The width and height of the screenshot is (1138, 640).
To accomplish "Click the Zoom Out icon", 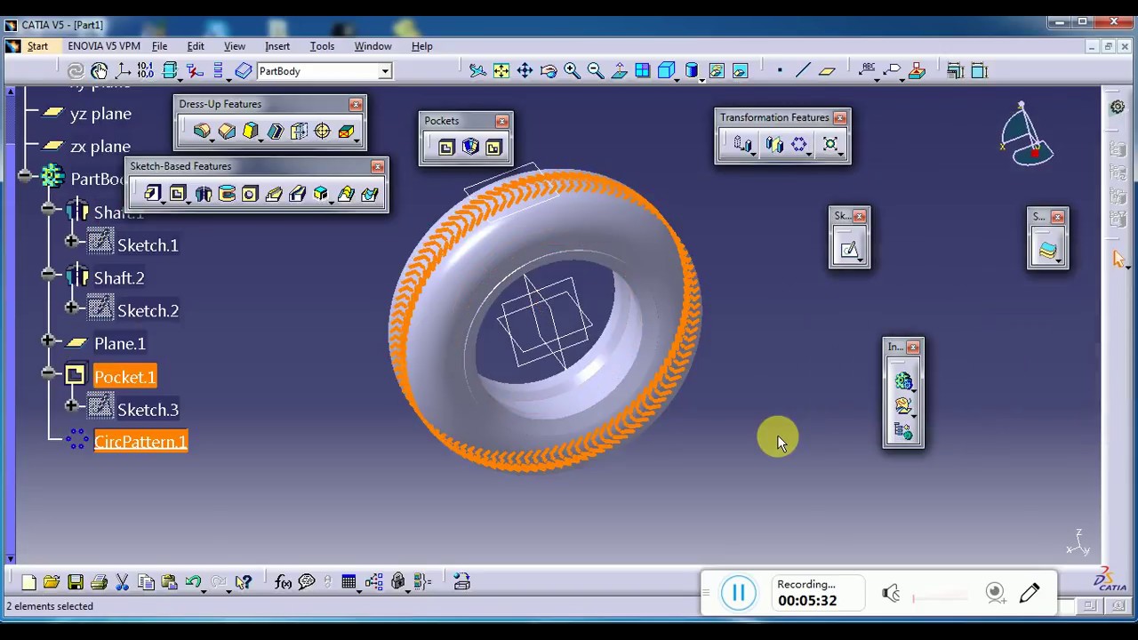I will coord(595,71).
